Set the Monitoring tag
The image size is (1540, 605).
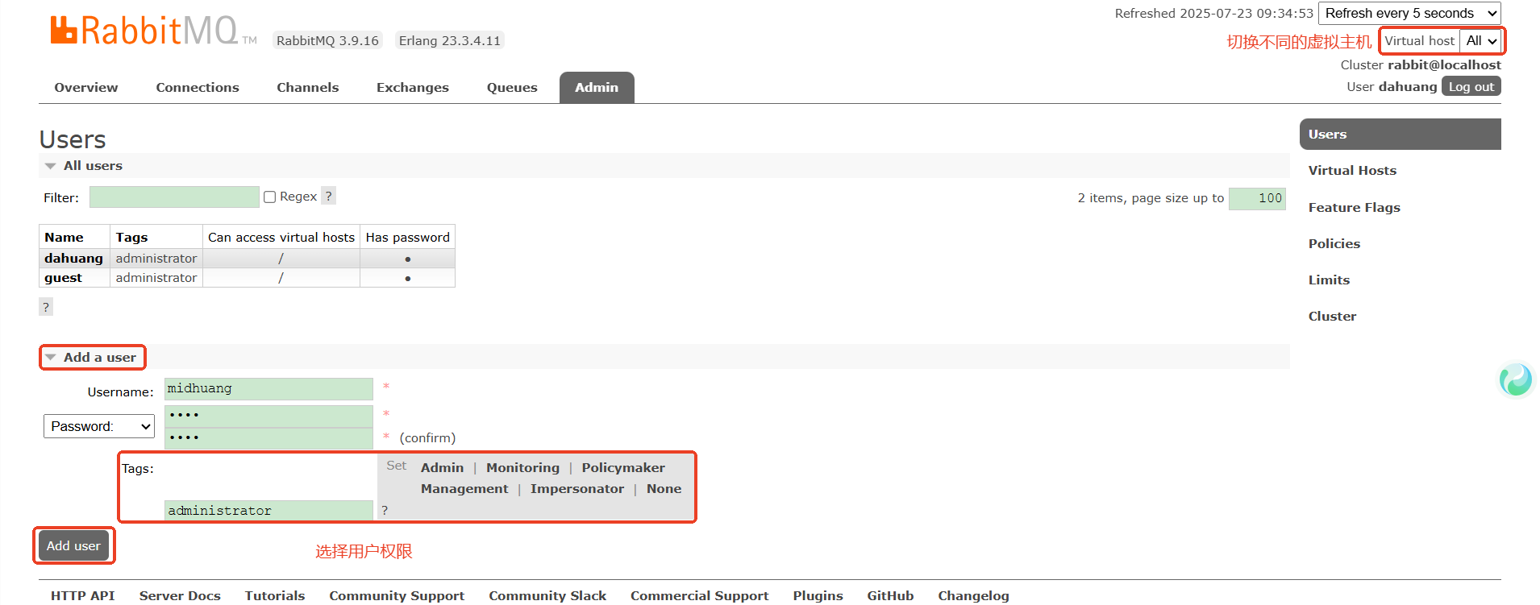[x=522, y=467]
